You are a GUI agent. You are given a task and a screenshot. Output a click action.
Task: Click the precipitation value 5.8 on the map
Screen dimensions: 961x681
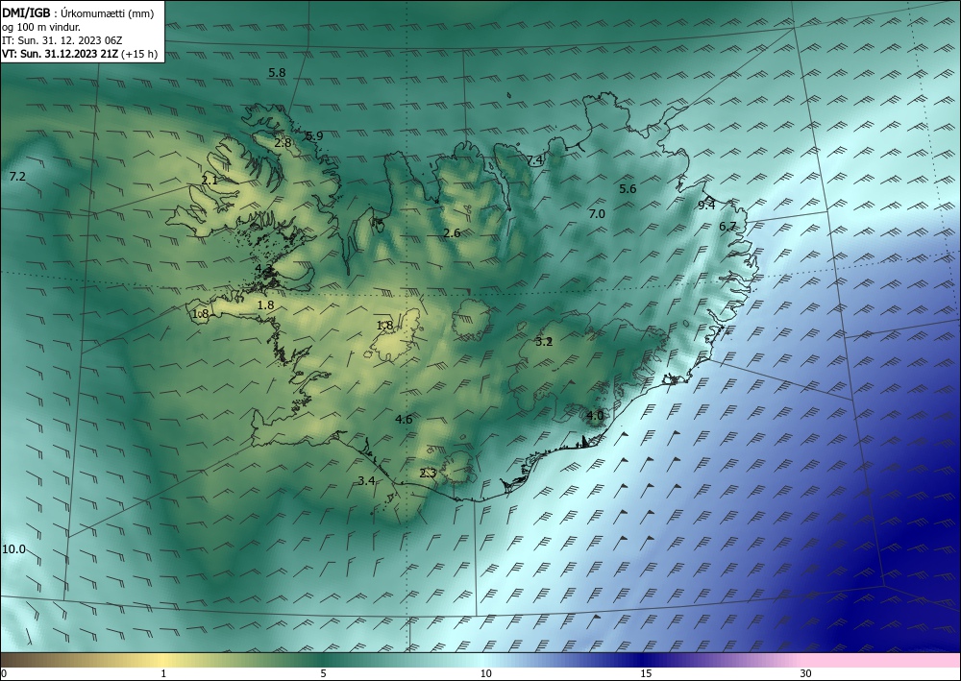click(277, 72)
